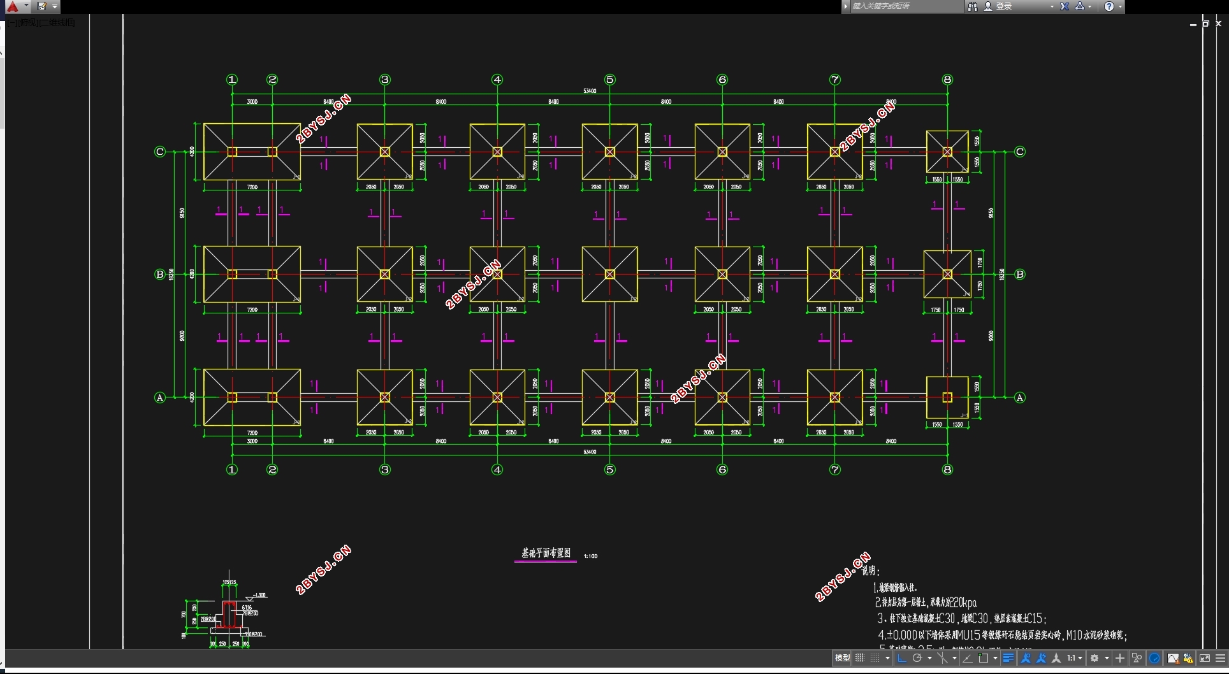Click the auto-add annotation scales icon
Viewport: 1229px width, 674px height.
tap(1041, 658)
